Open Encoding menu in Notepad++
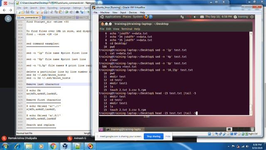This screenshot has width=266, height=150. tap(52, 8)
